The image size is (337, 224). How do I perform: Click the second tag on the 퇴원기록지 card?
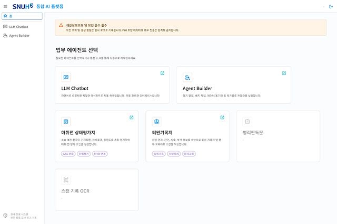pyautogui.click(x=174, y=154)
